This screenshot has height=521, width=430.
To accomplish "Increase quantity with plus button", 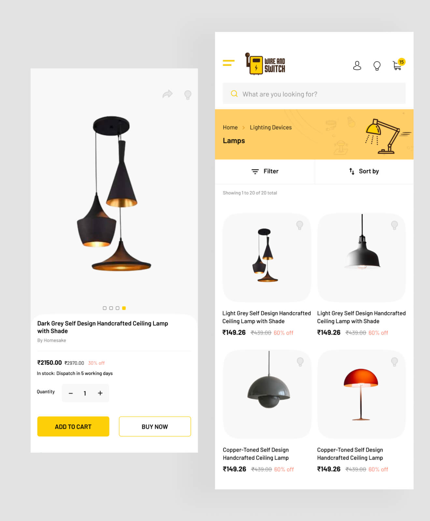I will point(100,393).
